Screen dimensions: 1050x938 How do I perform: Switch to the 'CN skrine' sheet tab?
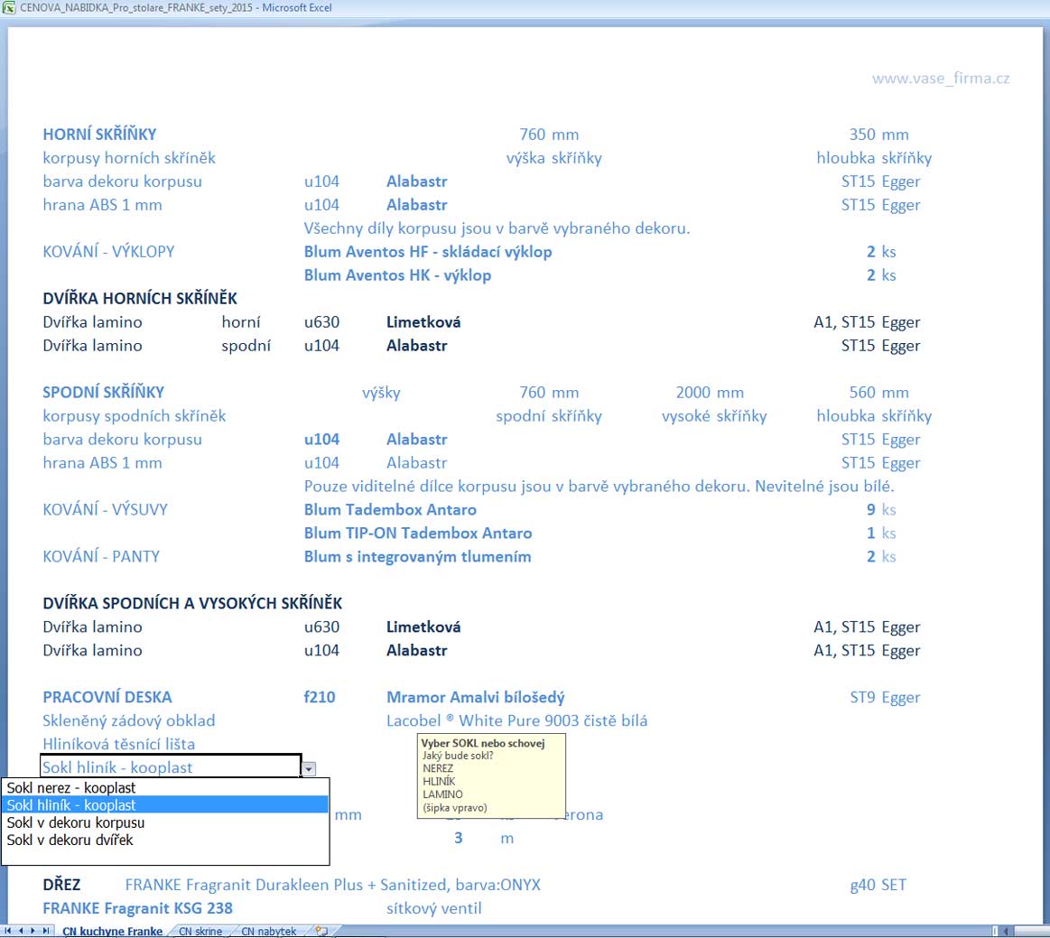click(200, 932)
